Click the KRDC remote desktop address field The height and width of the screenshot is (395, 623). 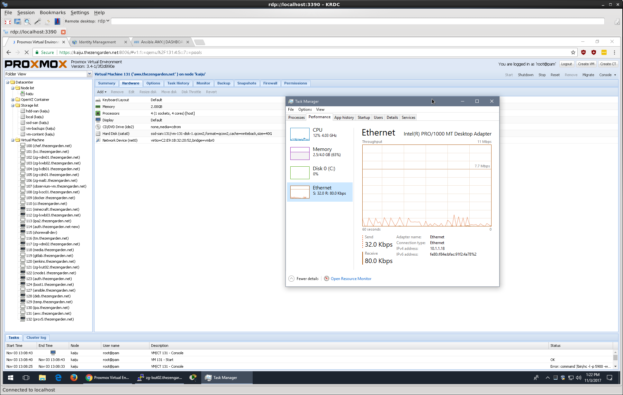tap(357, 21)
